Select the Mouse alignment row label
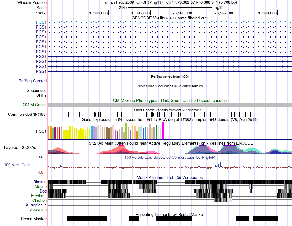This screenshot has height=226, width=292. point(41,187)
